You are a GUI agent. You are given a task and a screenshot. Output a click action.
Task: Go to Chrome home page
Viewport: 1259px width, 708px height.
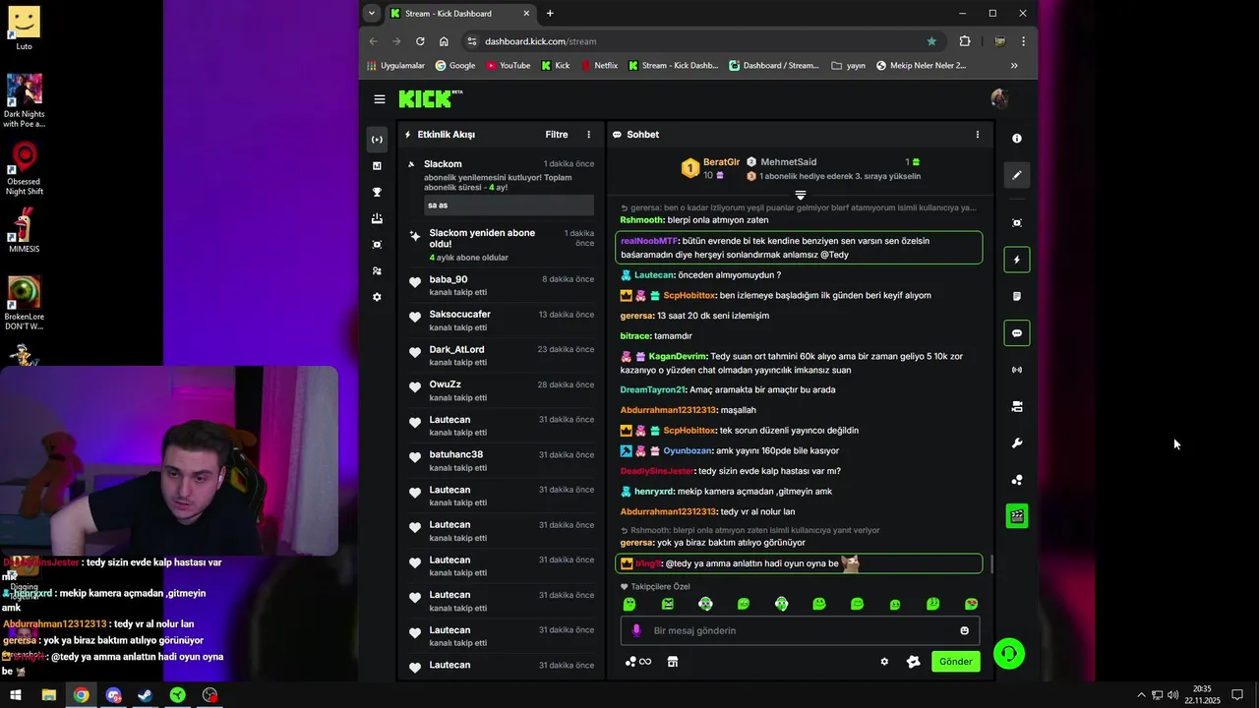[444, 41]
